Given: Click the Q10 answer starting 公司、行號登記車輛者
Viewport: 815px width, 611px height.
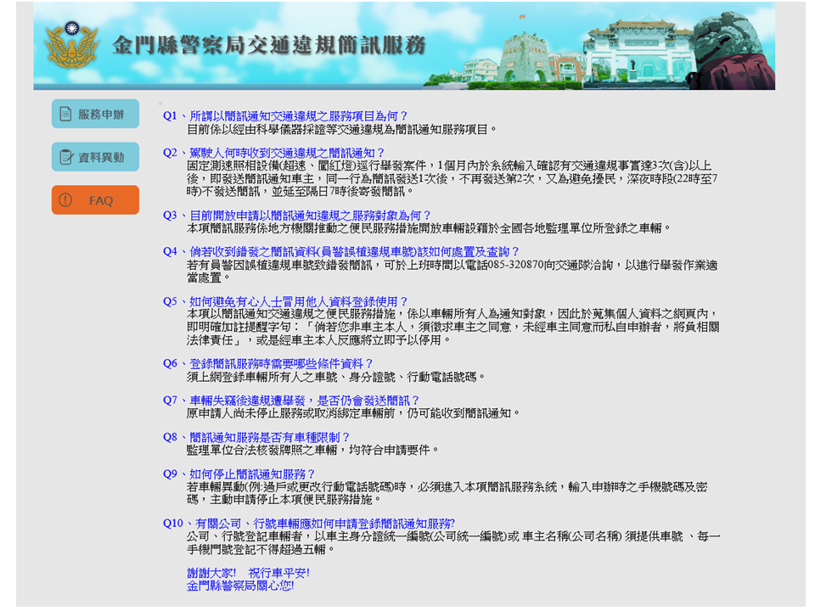Looking at the screenshot, I should tap(453, 543).
